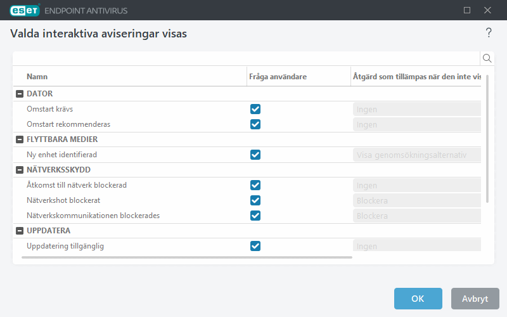This screenshot has width=507, height=317.
Task: Open action dropdown for Nätverkshot blockerat
Action: [416, 200]
